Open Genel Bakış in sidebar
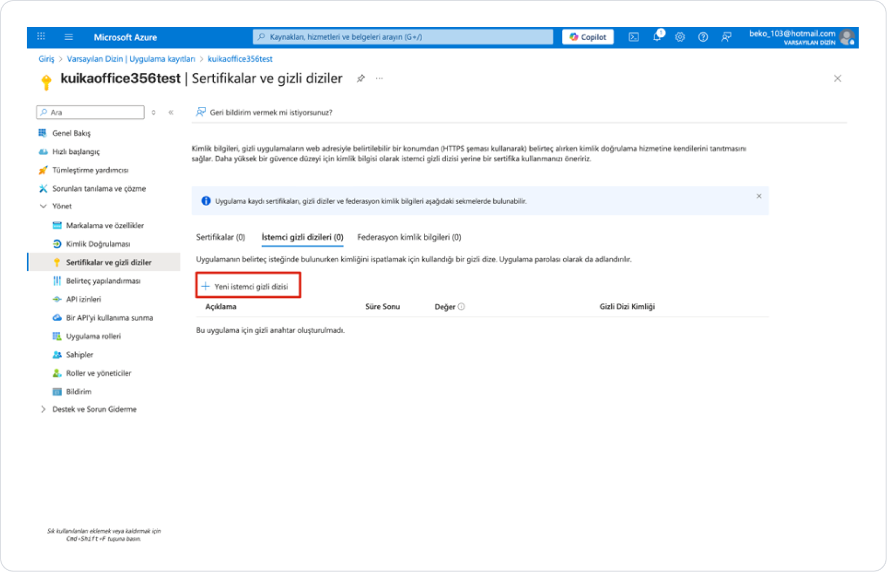This screenshot has width=887, height=572. (x=71, y=133)
